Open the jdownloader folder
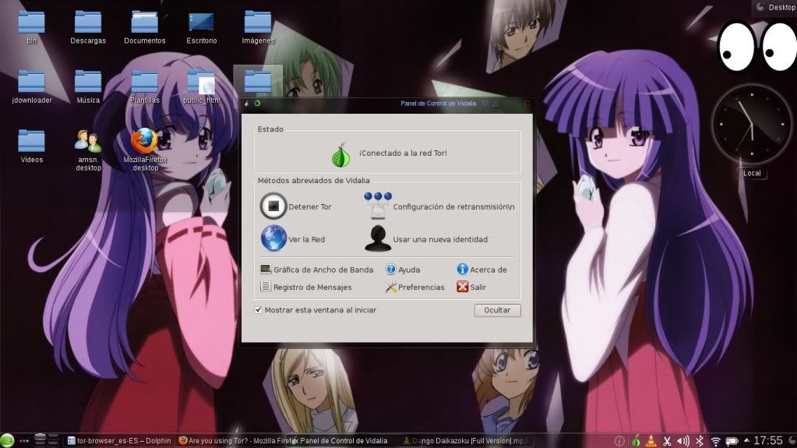Viewport: 797px width, 448px height. point(31,87)
